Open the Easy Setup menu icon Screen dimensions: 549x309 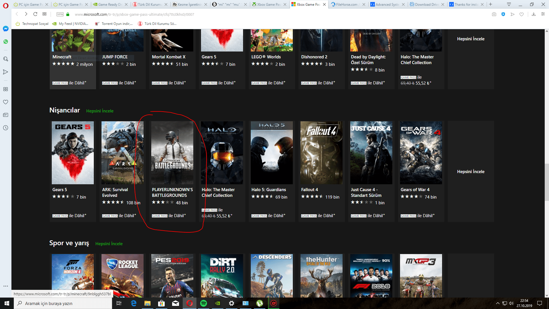tap(543, 14)
